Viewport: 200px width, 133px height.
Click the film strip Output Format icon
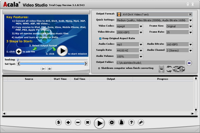point(119,14)
